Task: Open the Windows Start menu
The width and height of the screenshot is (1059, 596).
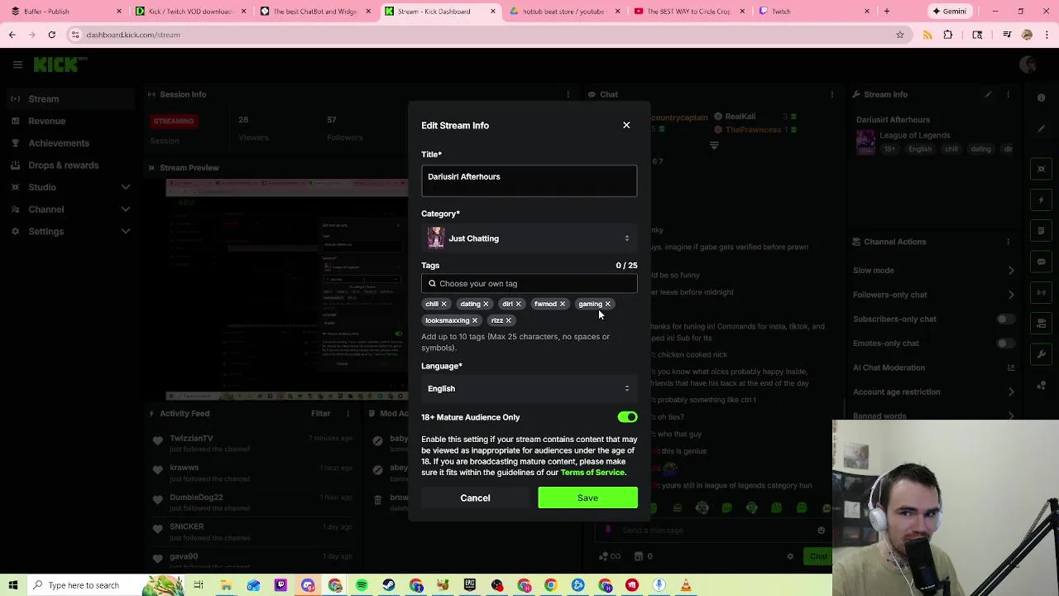Action: pos(13,585)
